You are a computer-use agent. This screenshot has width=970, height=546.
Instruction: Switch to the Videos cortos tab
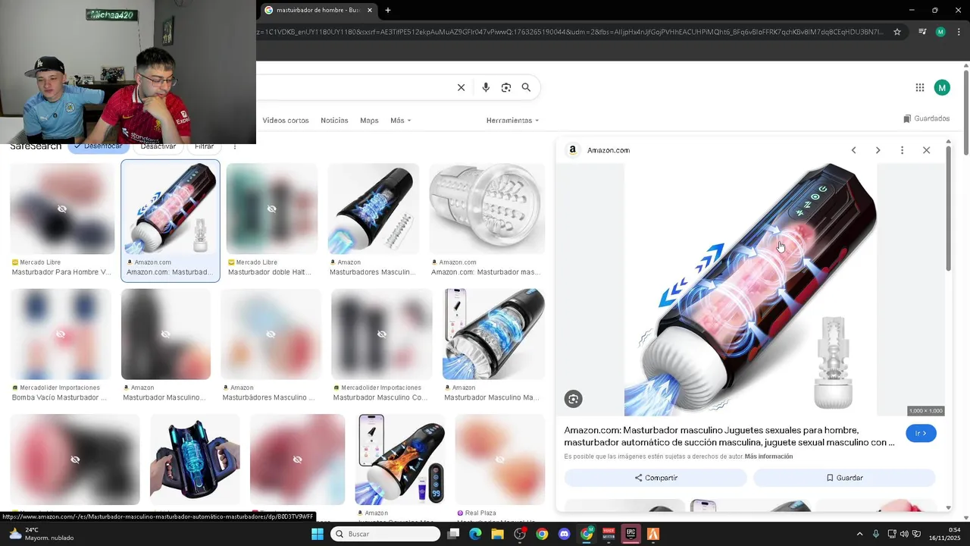[x=286, y=121]
